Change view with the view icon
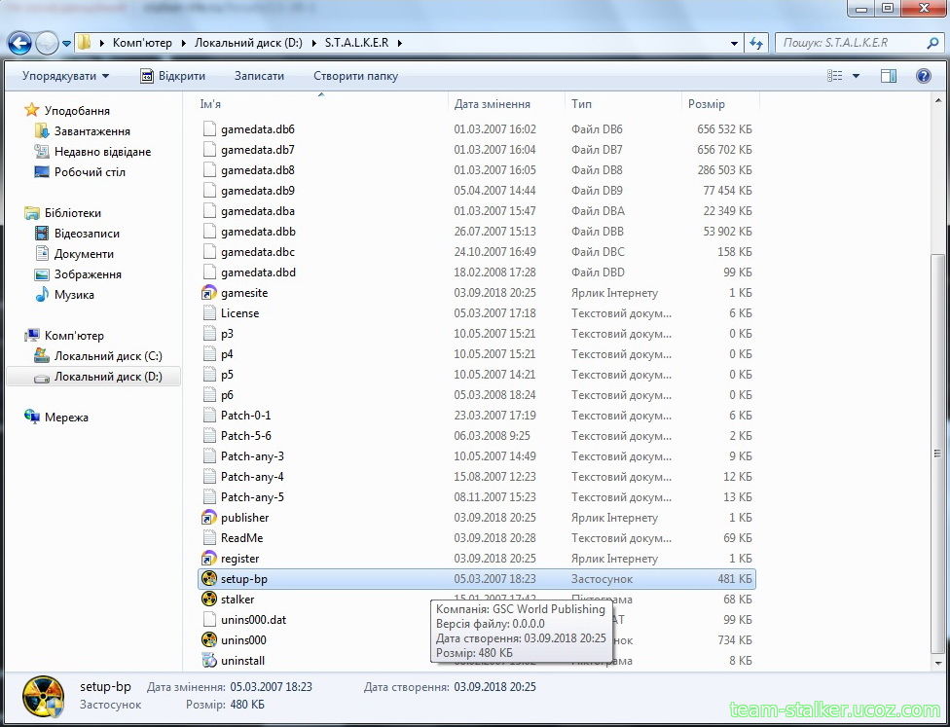 [x=835, y=76]
